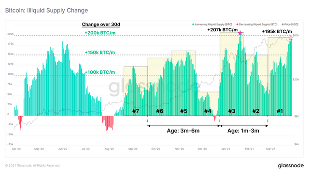
Task: Select the shaded region labeled #1
Action: [x=280, y=76]
